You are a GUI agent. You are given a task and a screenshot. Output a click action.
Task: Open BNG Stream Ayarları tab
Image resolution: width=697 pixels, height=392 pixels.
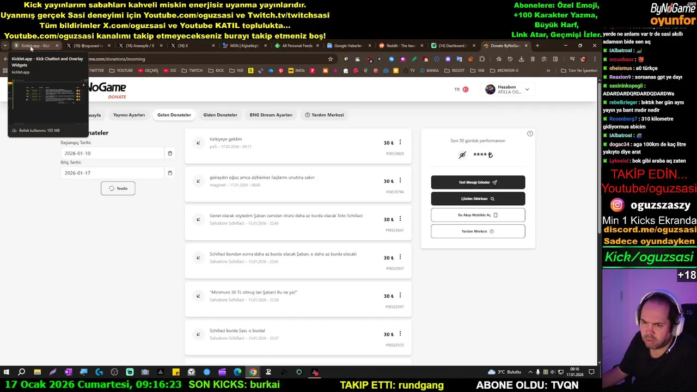point(271,115)
